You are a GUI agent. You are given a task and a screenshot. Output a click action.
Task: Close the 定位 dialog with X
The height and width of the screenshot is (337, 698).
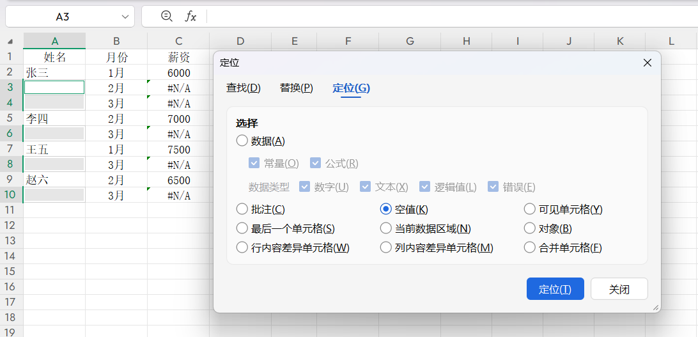(648, 63)
